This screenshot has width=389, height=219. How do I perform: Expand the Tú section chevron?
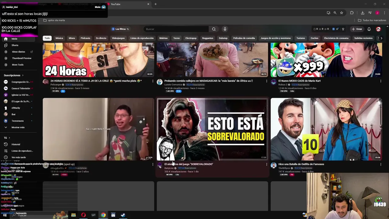click(9, 138)
